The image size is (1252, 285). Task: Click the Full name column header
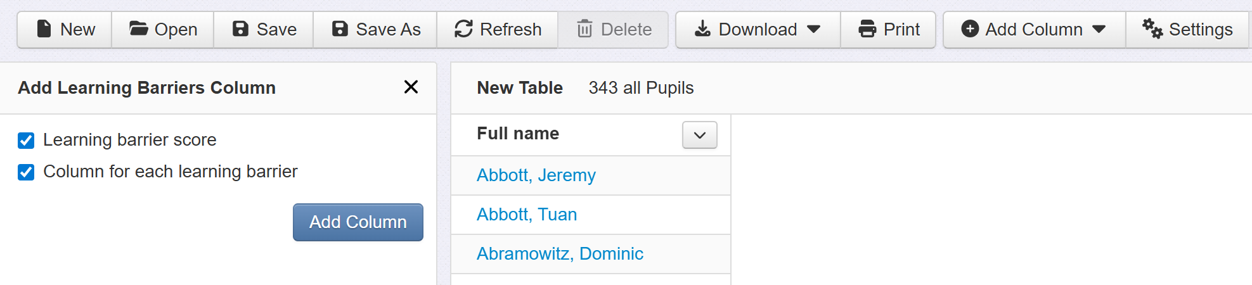click(517, 134)
